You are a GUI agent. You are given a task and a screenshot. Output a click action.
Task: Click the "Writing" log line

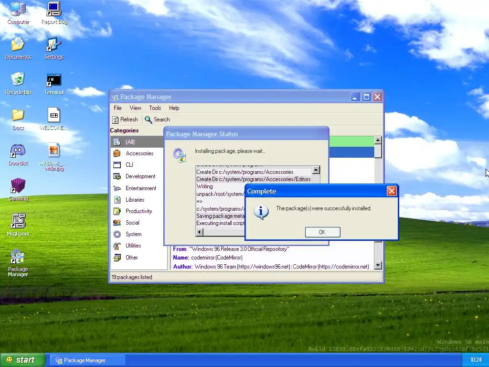[x=204, y=186]
